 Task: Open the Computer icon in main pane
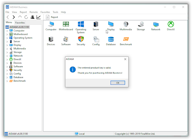point(51,24)
